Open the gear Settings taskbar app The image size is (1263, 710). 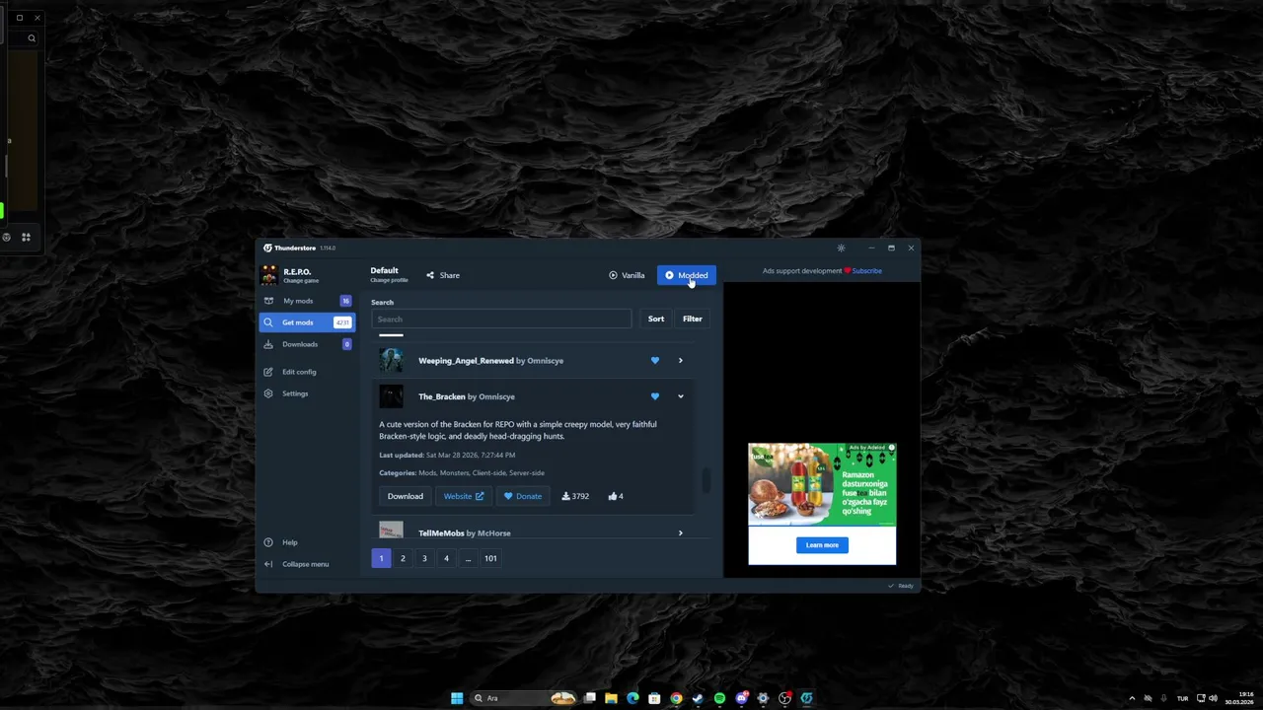tap(763, 698)
